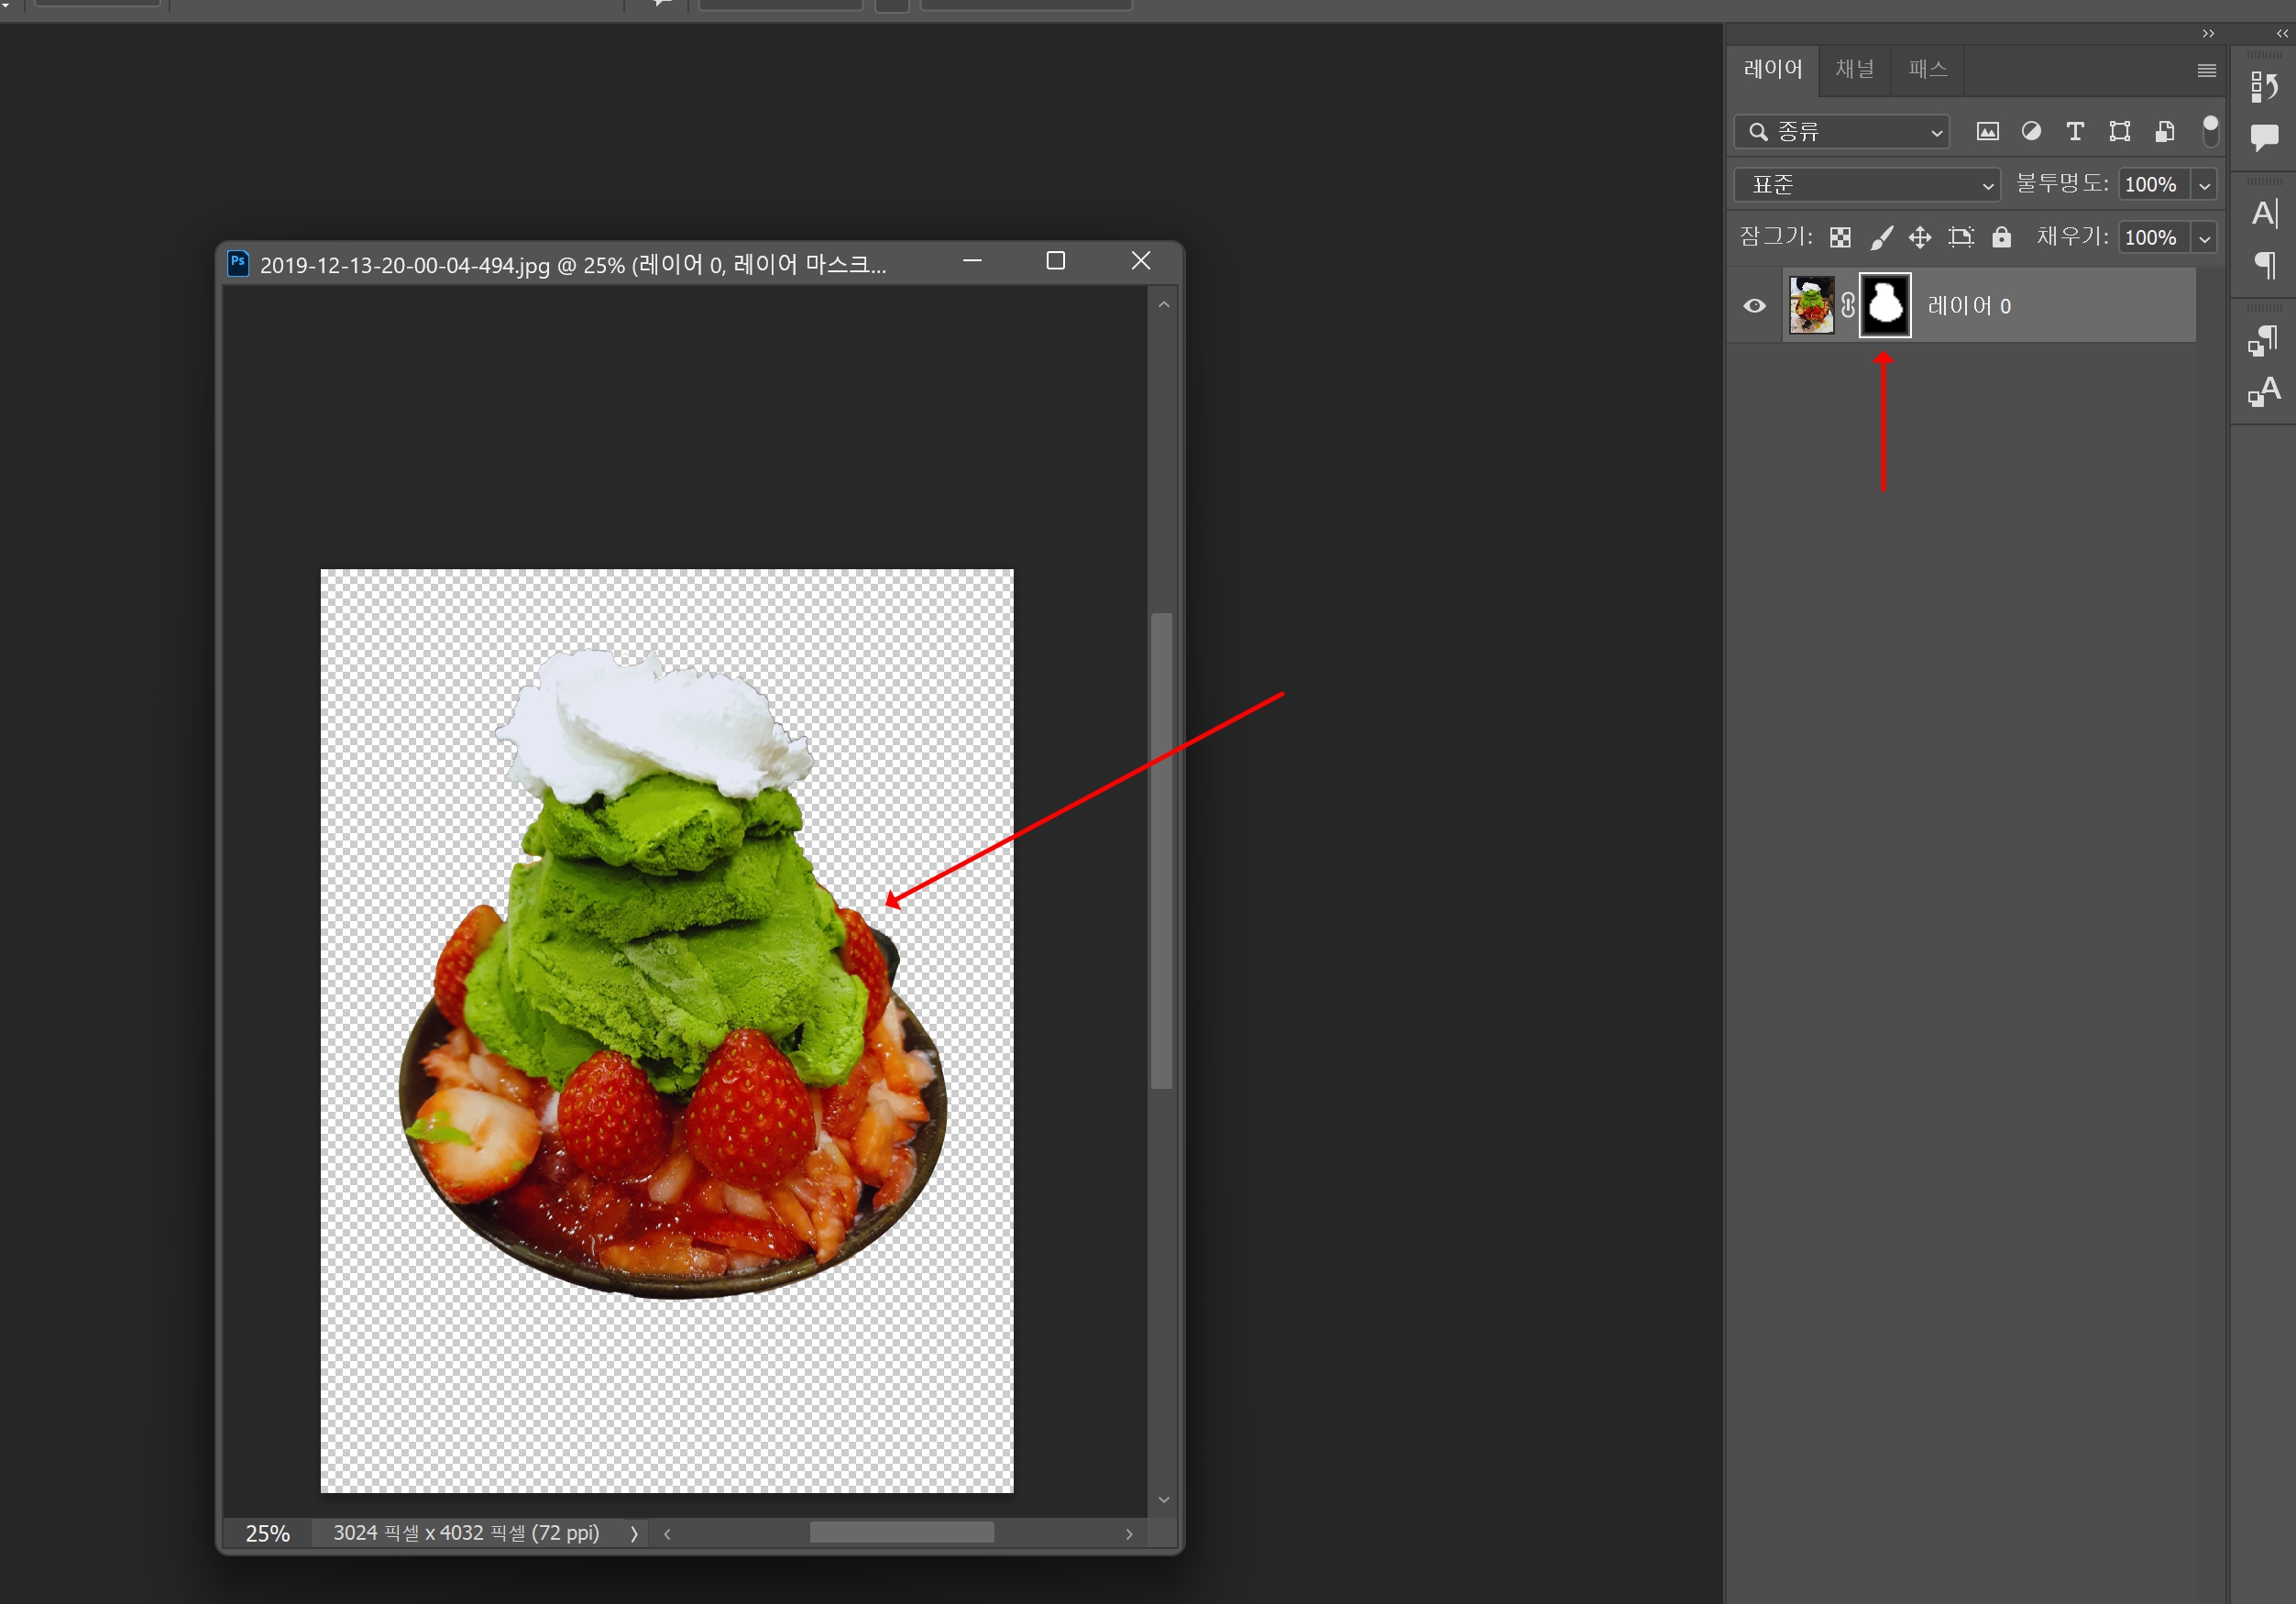Switch to the 패스 tab
The height and width of the screenshot is (1604, 2296).
pos(1927,69)
